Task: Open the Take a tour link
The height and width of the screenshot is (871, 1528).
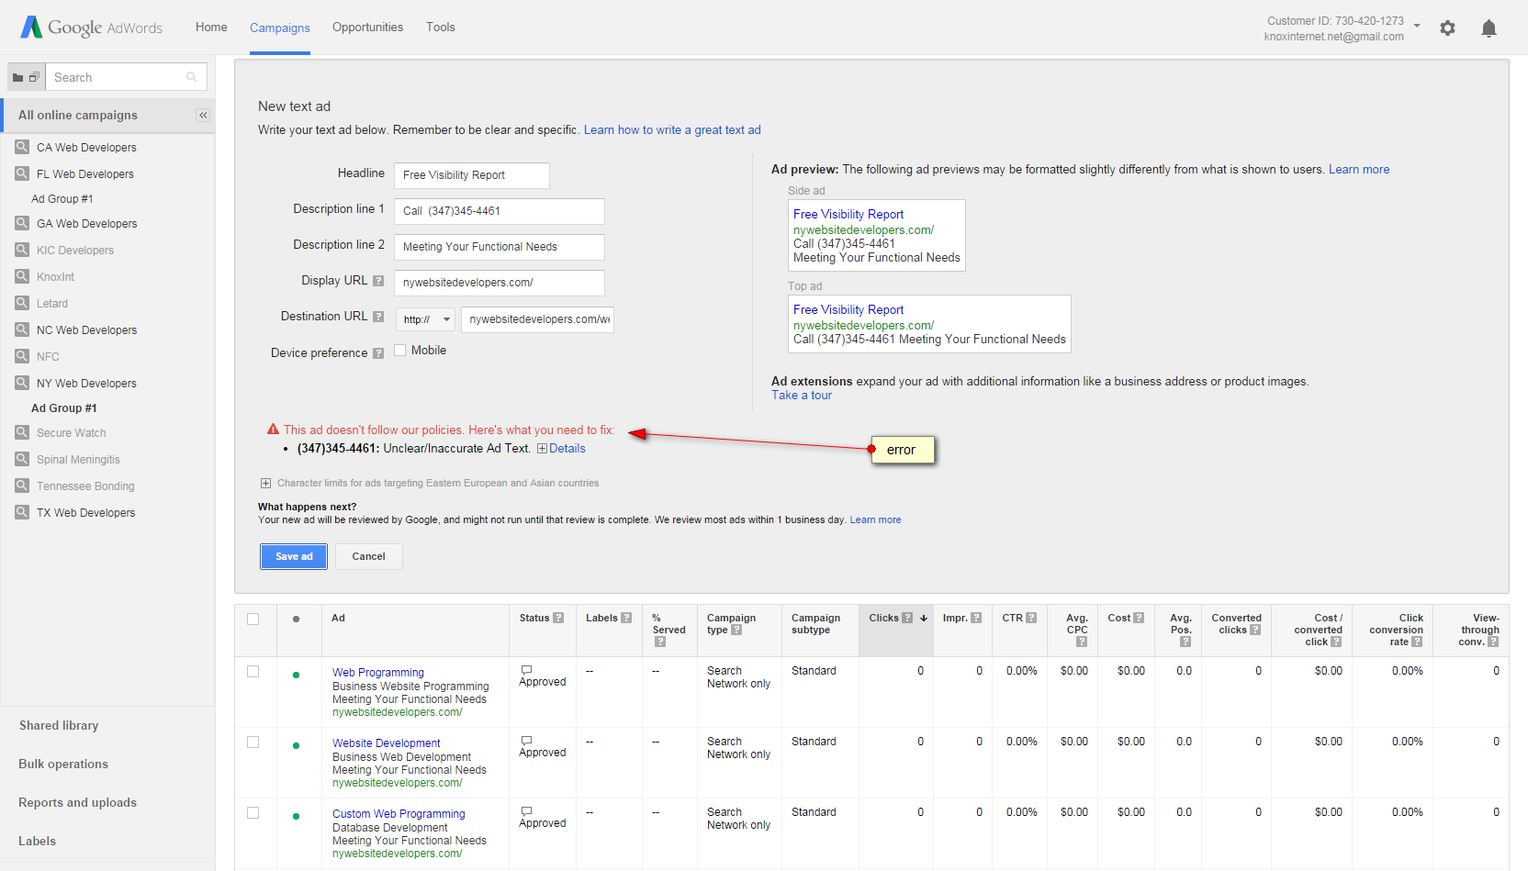Action: 801,396
